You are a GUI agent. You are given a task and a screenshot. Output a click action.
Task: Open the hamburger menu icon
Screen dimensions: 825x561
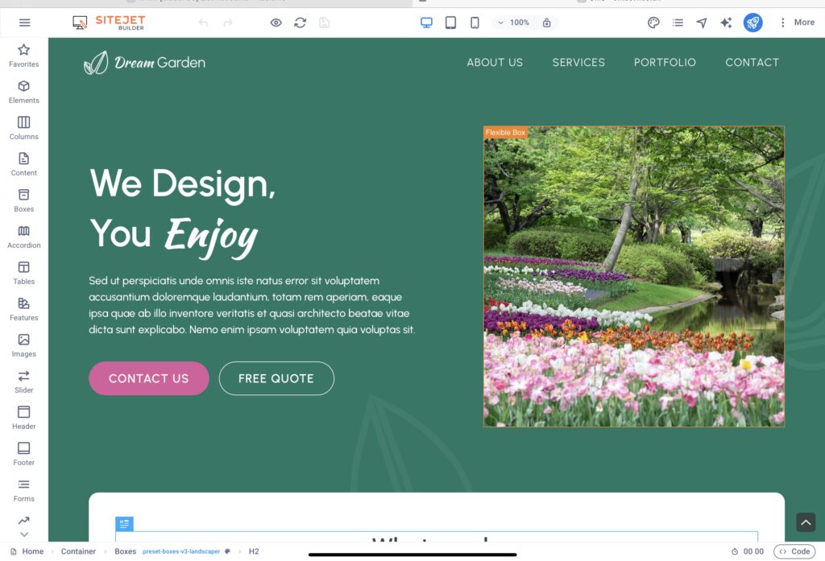[x=24, y=23]
